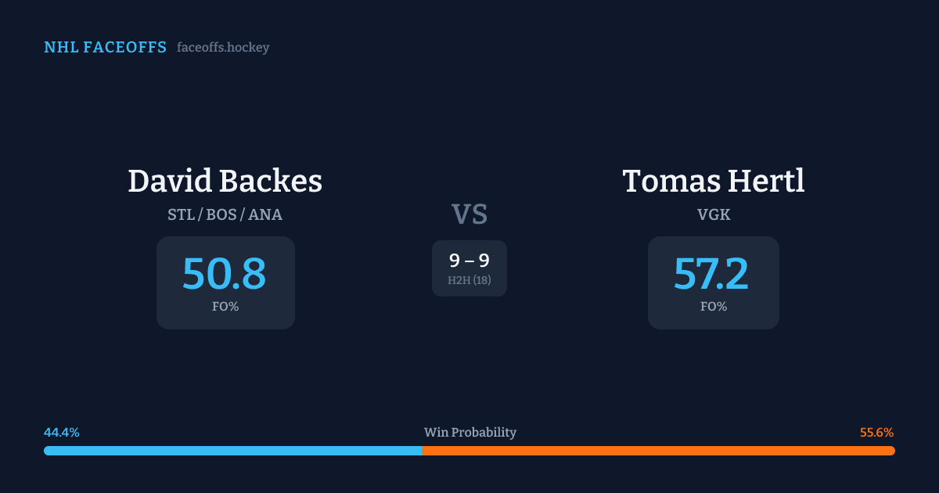Select the David Backes player name
This screenshot has width=939, height=493.
(225, 181)
